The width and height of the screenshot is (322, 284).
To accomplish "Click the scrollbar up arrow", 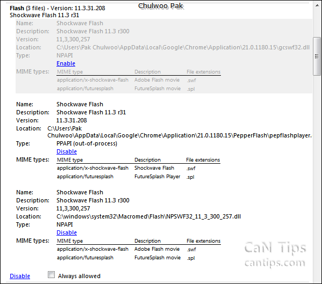I will (x=317, y=5).
